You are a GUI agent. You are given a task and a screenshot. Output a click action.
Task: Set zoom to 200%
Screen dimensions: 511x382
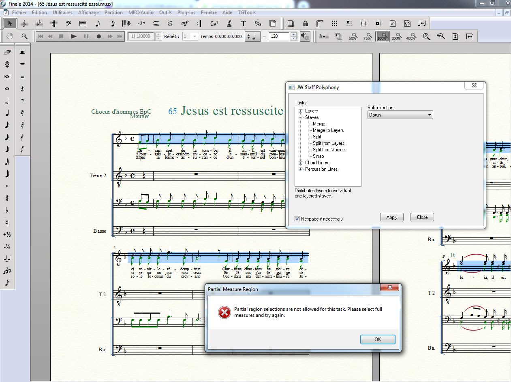tap(396, 36)
